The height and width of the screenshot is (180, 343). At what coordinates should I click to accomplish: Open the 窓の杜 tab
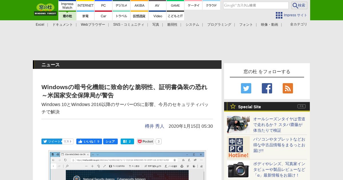67,16
